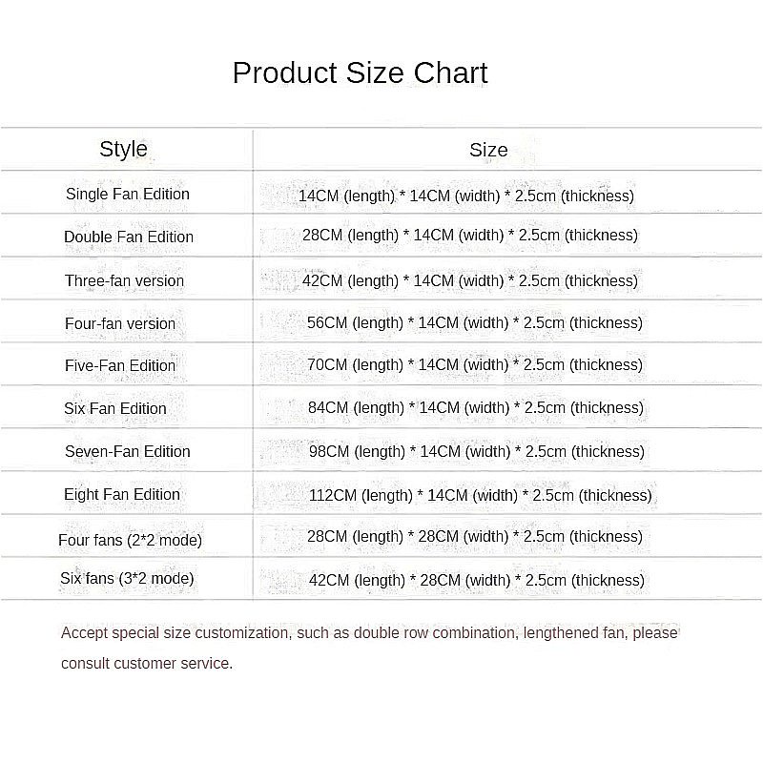Click the 112CM length size cell
The height and width of the screenshot is (763, 763).
tap(480, 495)
